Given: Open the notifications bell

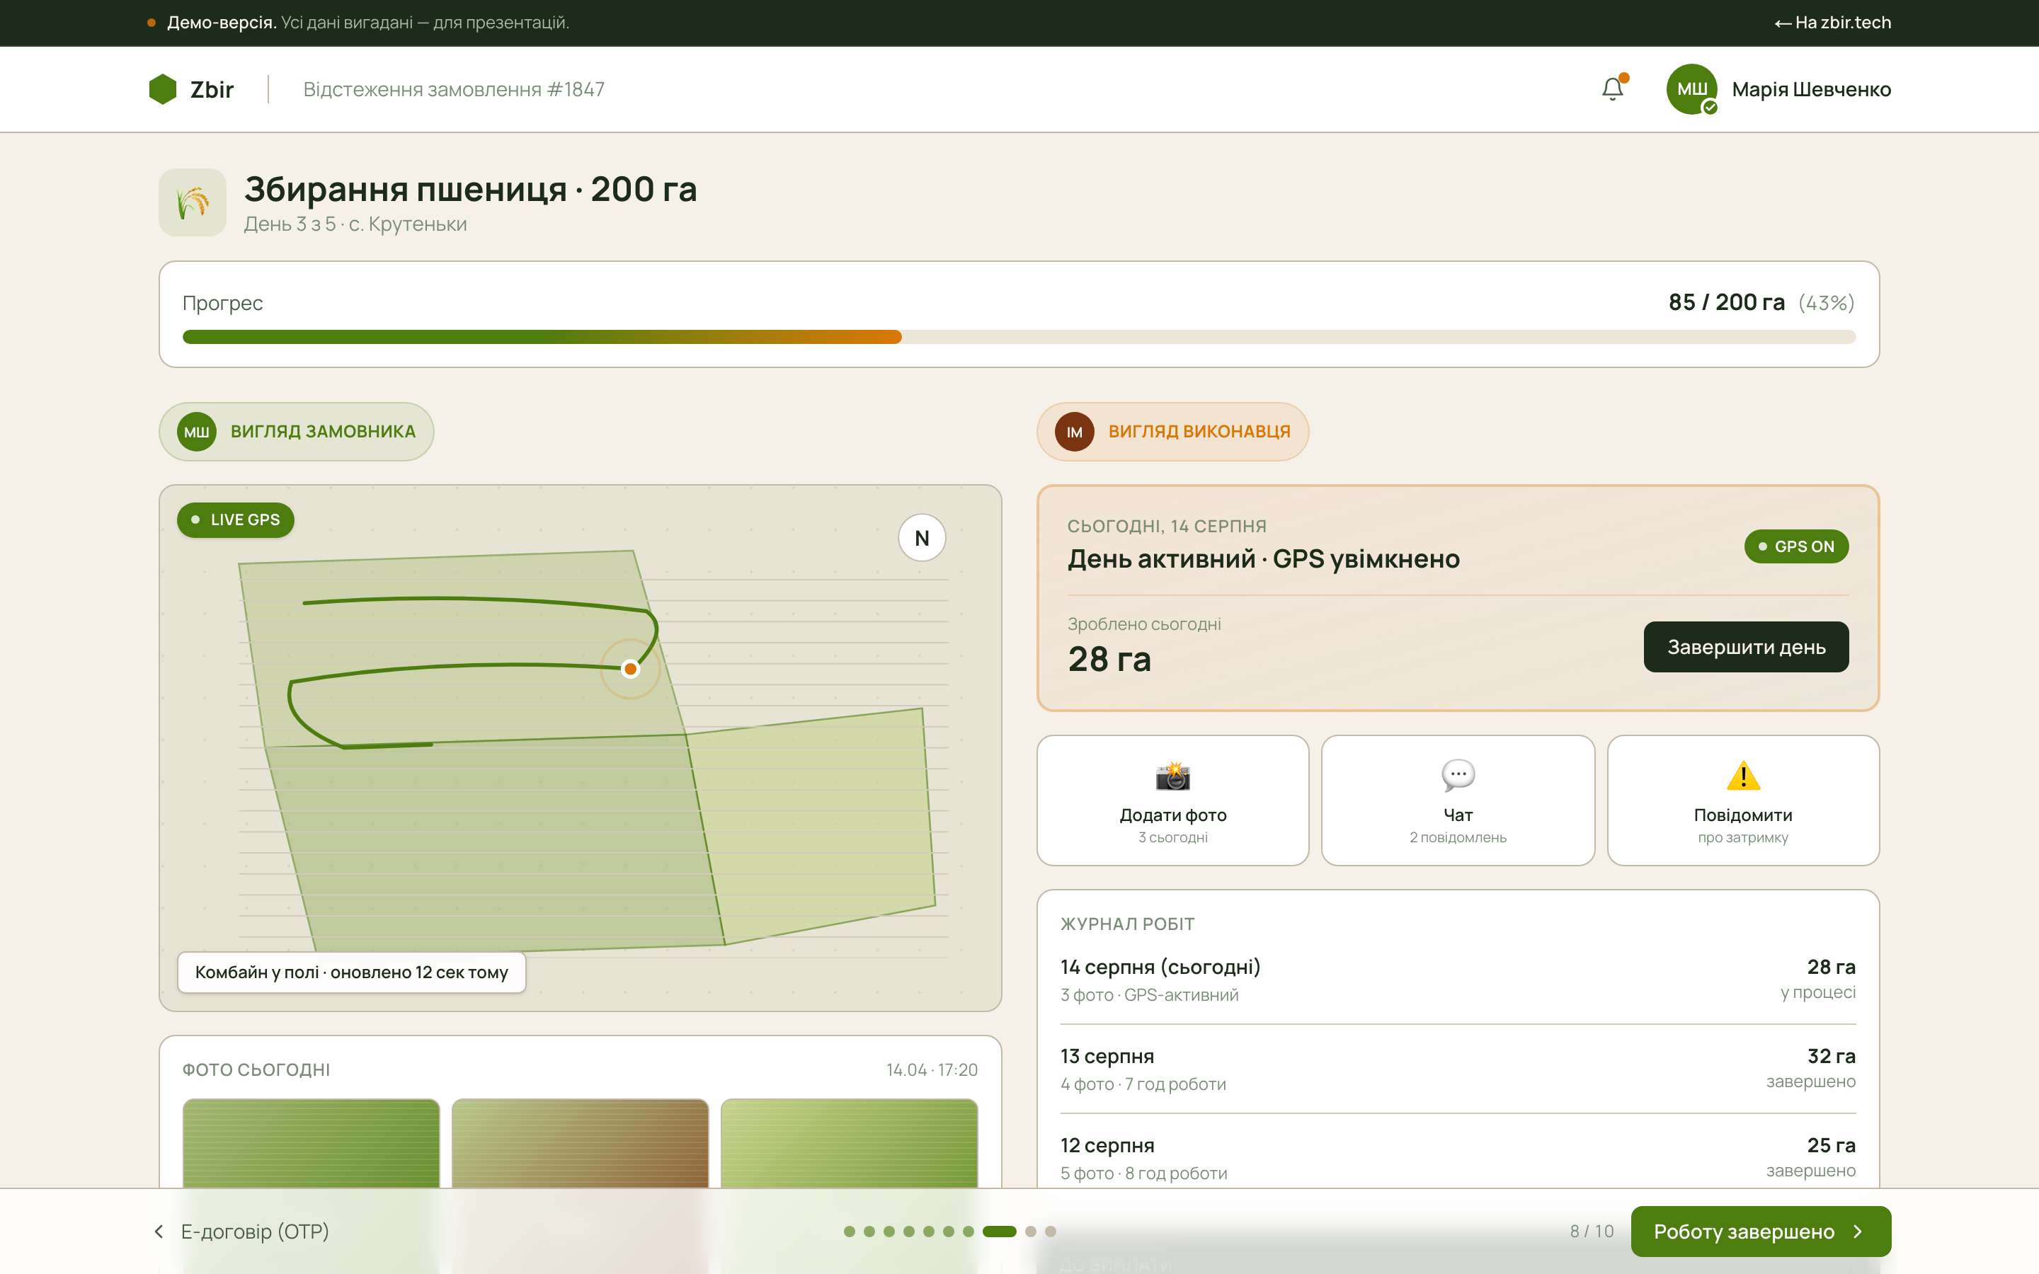Looking at the screenshot, I should 1613,88.
